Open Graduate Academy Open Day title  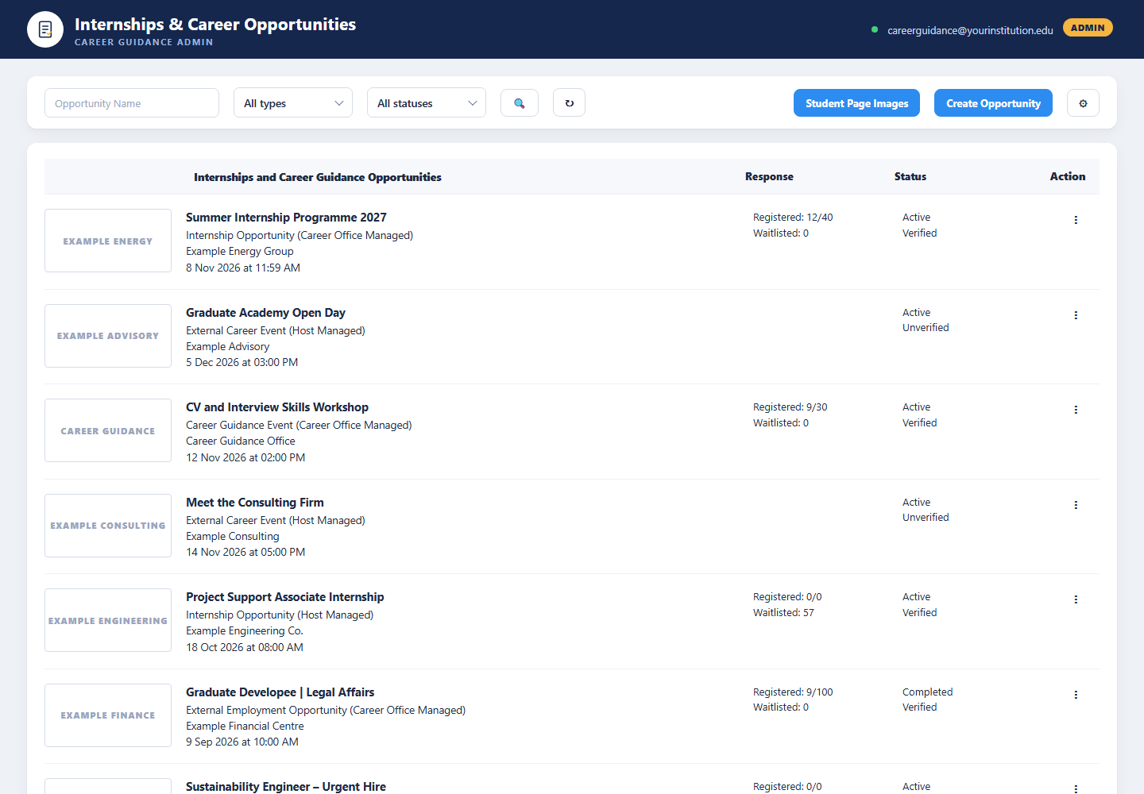click(265, 313)
